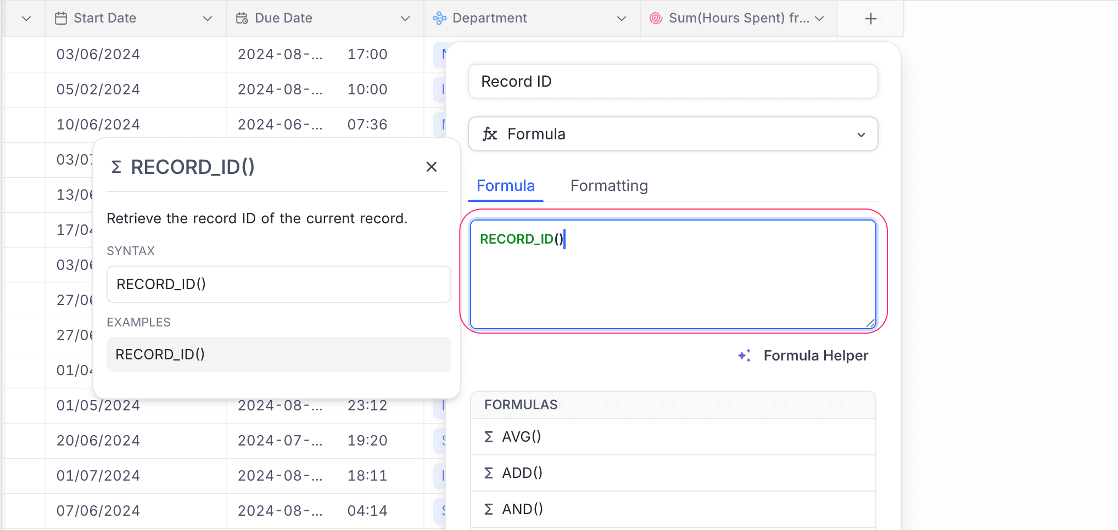
Task: Click the Sum(Hours Spent) rollup icon
Action: 656,18
